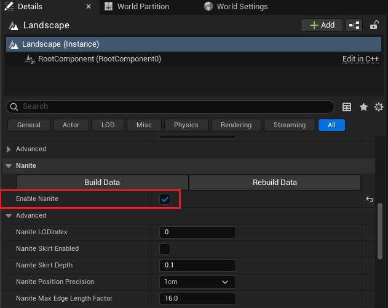Close the Details tab
Viewport: 388px width, 308px height.
[89, 7]
